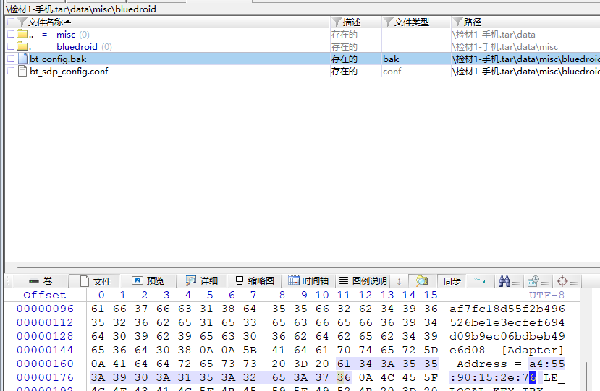Click the folder explore icon beside 同步
This screenshot has width=600, height=391.
(x=421, y=281)
